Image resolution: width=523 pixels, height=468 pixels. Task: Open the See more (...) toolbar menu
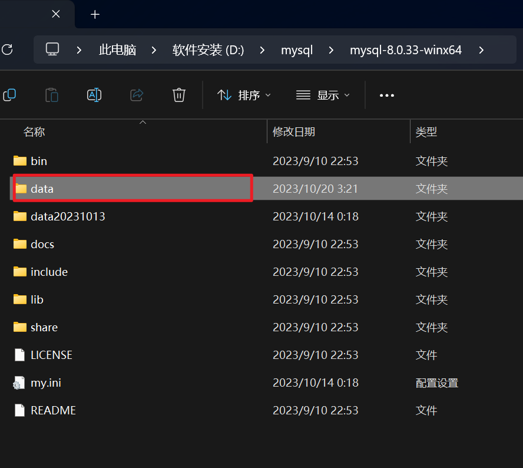(386, 95)
